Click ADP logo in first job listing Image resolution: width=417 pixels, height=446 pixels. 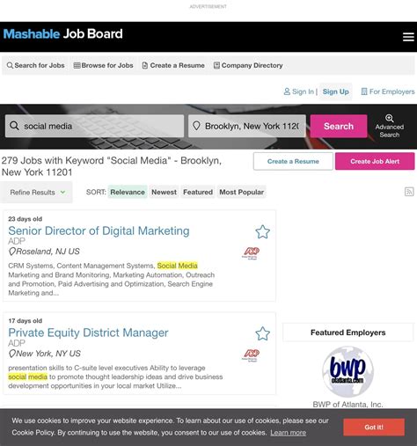[251, 253]
